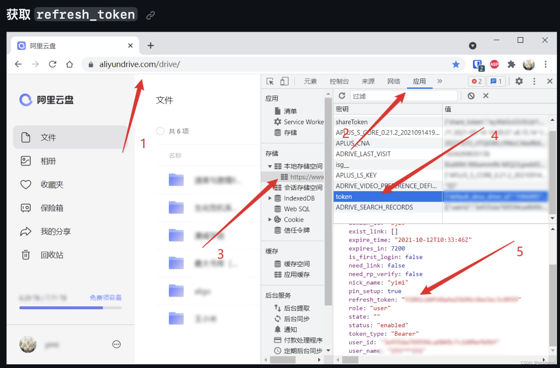
Task: Select the ADRIVE_SEARCH_RECORDS key row
Action: tap(388, 207)
